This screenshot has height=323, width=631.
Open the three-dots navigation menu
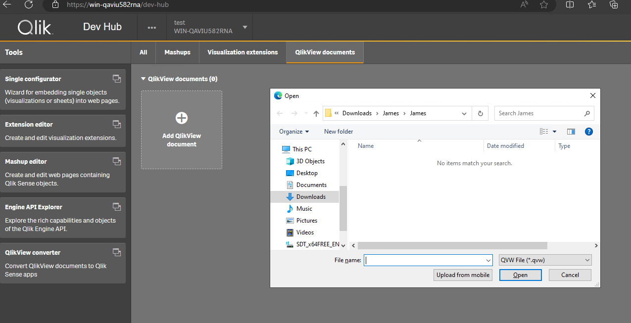point(152,27)
